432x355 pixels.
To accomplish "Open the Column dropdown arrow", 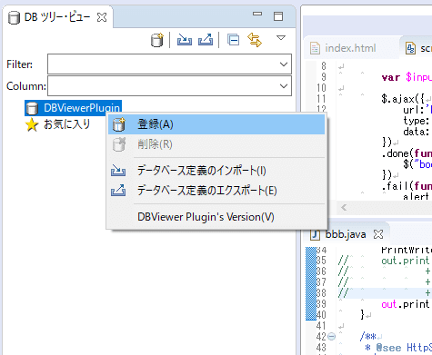I will pyautogui.click(x=284, y=86).
